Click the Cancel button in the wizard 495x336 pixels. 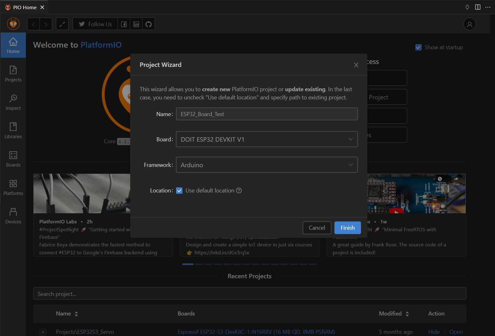click(x=317, y=228)
